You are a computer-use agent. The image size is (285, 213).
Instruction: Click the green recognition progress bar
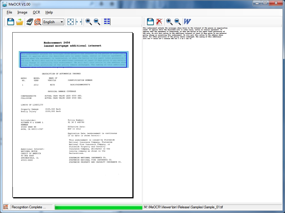(98, 207)
